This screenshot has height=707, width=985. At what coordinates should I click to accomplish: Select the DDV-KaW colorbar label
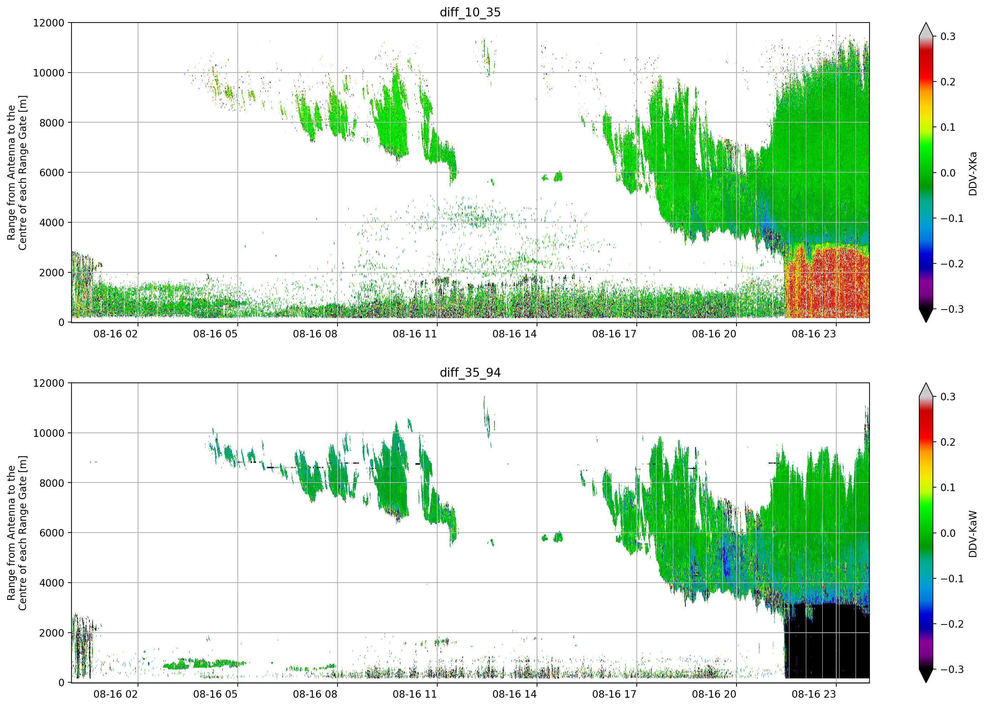(972, 534)
